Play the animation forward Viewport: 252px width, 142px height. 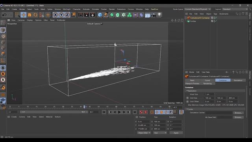119,112
